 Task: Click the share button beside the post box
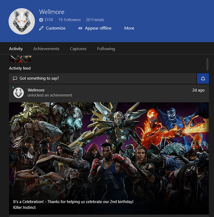pyautogui.click(x=203, y=79)
